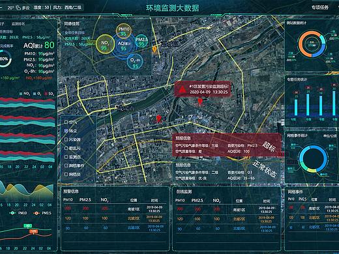Click the red 超标 warning info card
The width and height of the screenshot is (339, 254).
coord(227,145)
